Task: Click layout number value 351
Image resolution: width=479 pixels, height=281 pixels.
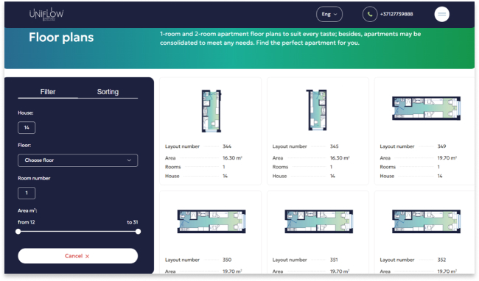Action: pyautogui.click(x=334, y=260)
